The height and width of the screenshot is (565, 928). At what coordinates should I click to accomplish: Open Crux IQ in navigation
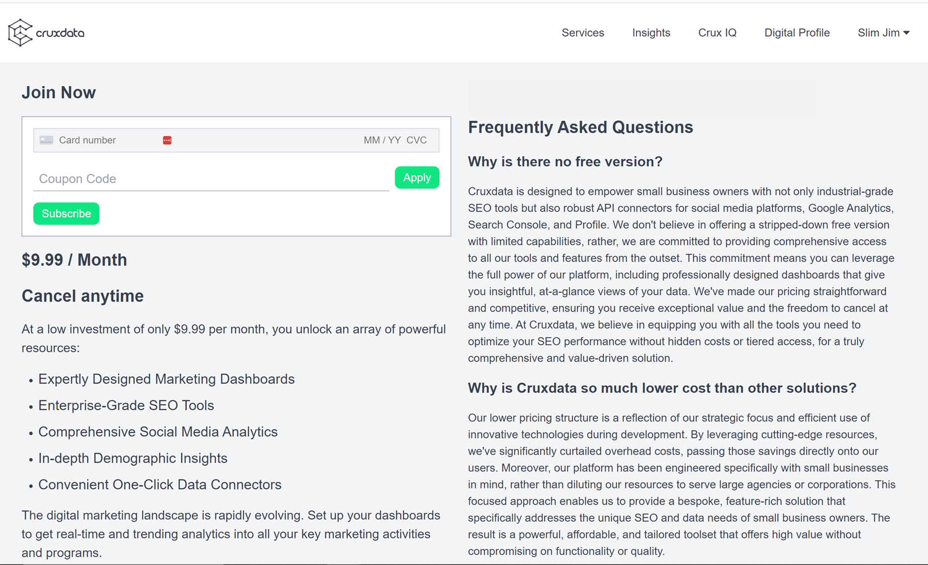(x=717, y=33)
